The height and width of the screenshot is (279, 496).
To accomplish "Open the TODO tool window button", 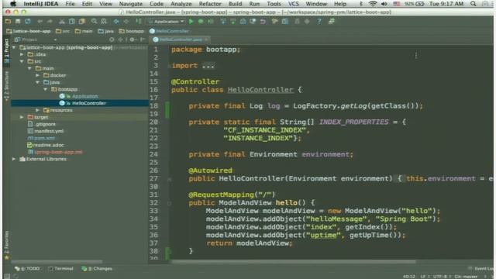I will (x=27, y=269).
